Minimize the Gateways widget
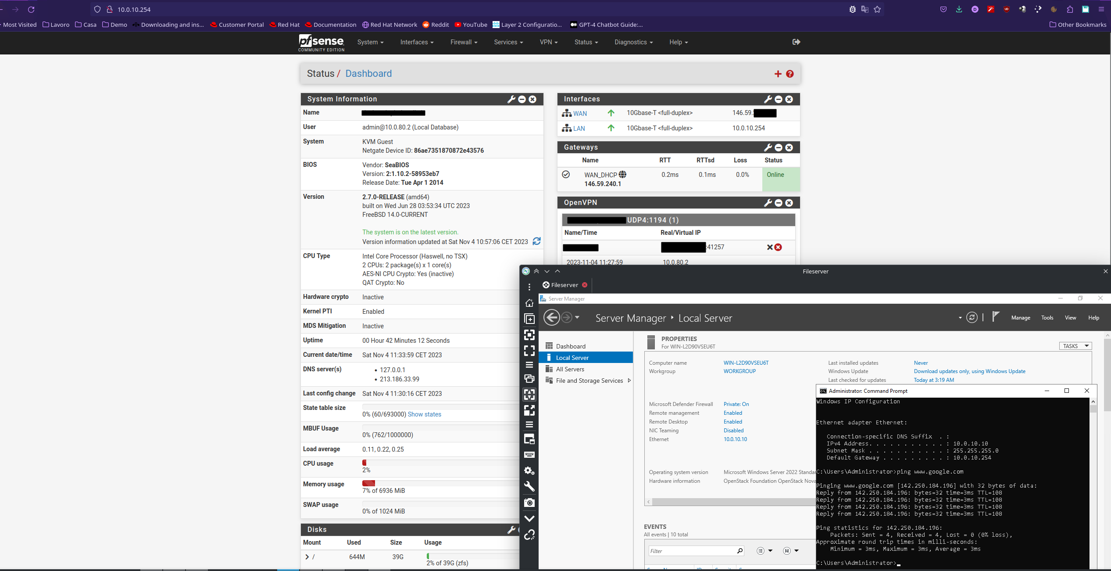This screenshot has height=571, width=1111. (779, 147)
